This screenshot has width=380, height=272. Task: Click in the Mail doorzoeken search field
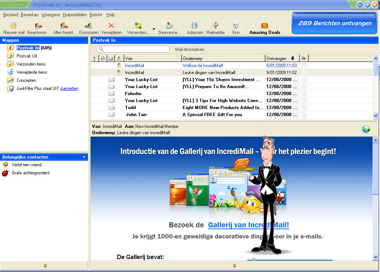click(x=133, y=49)
